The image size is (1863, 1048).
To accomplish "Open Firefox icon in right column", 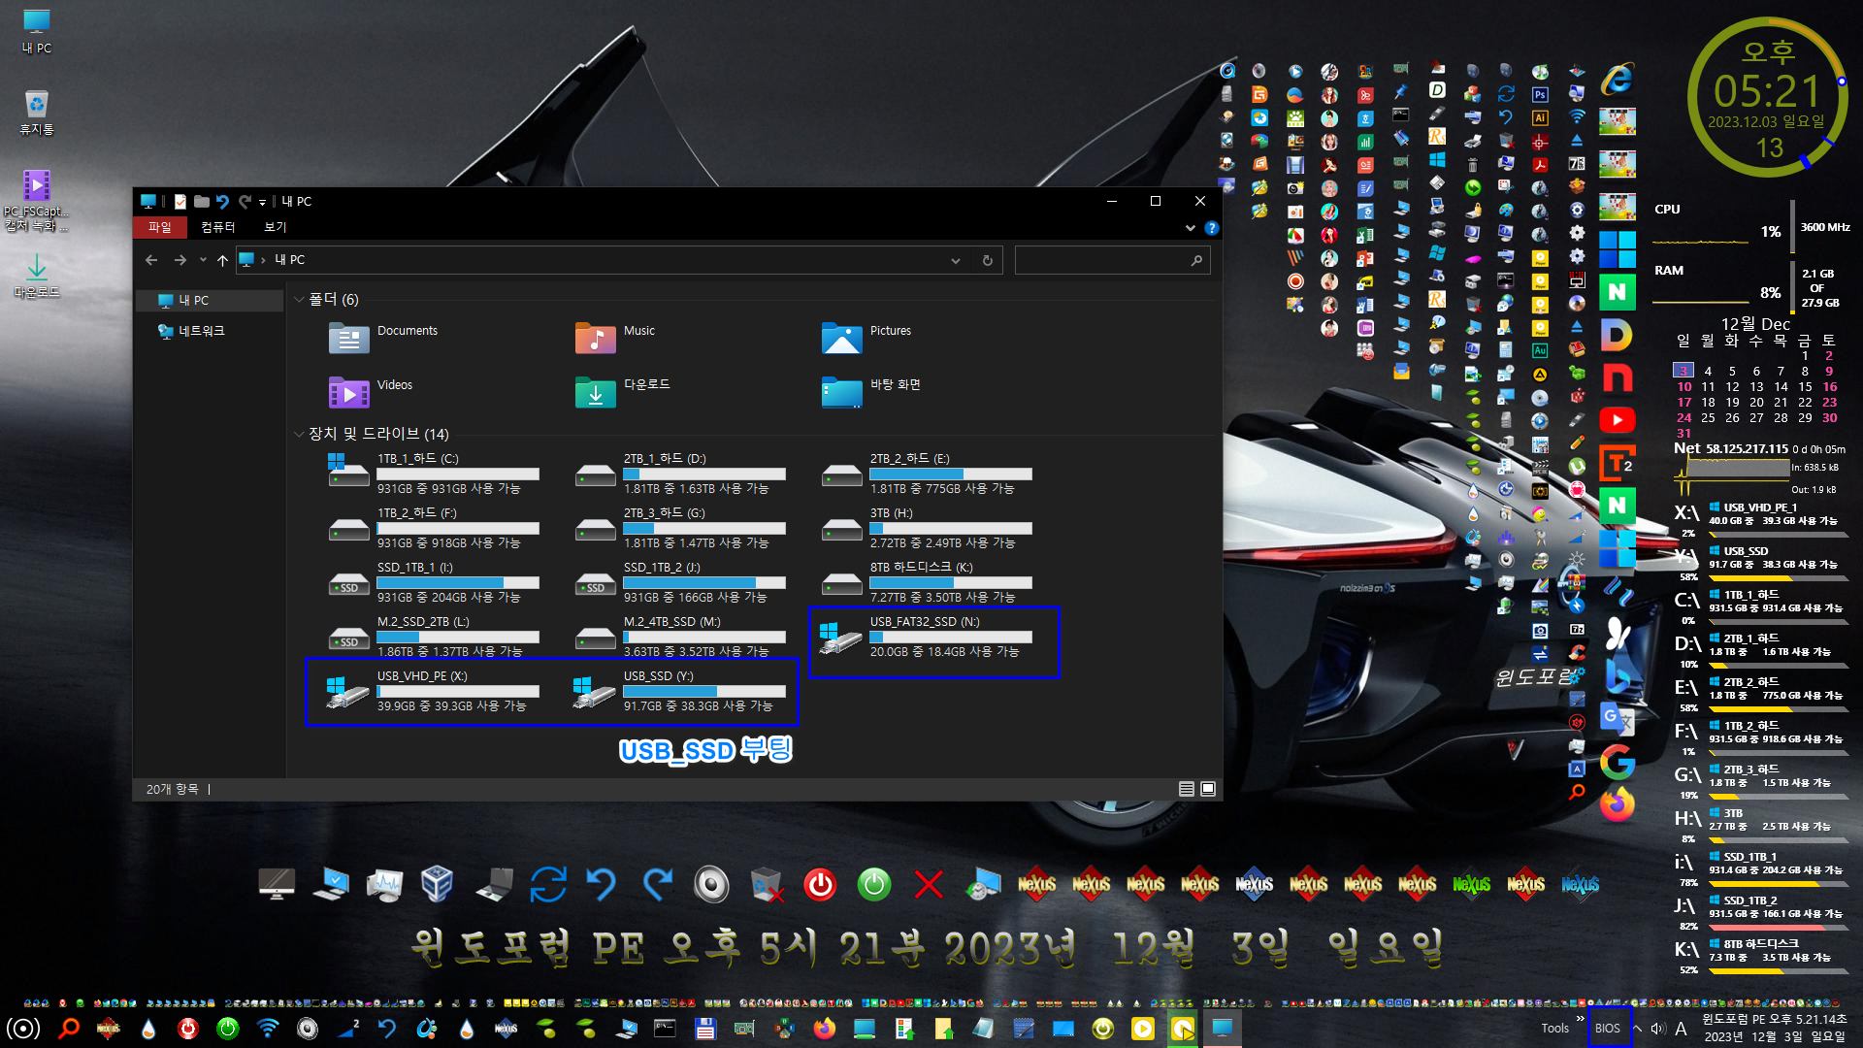I will (x=1617, y=804).
